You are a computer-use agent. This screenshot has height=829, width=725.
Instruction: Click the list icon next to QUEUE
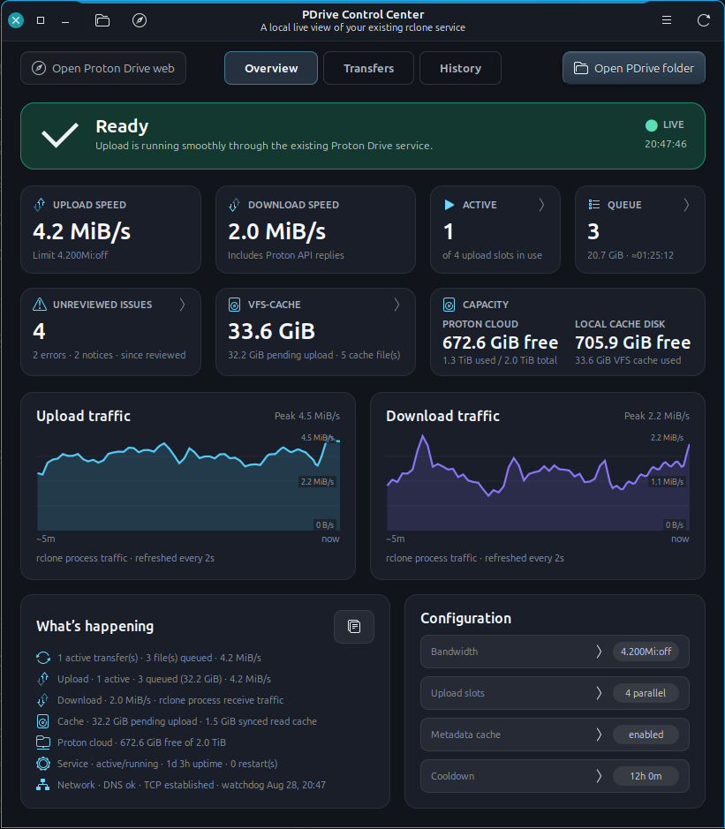(593, 205)
